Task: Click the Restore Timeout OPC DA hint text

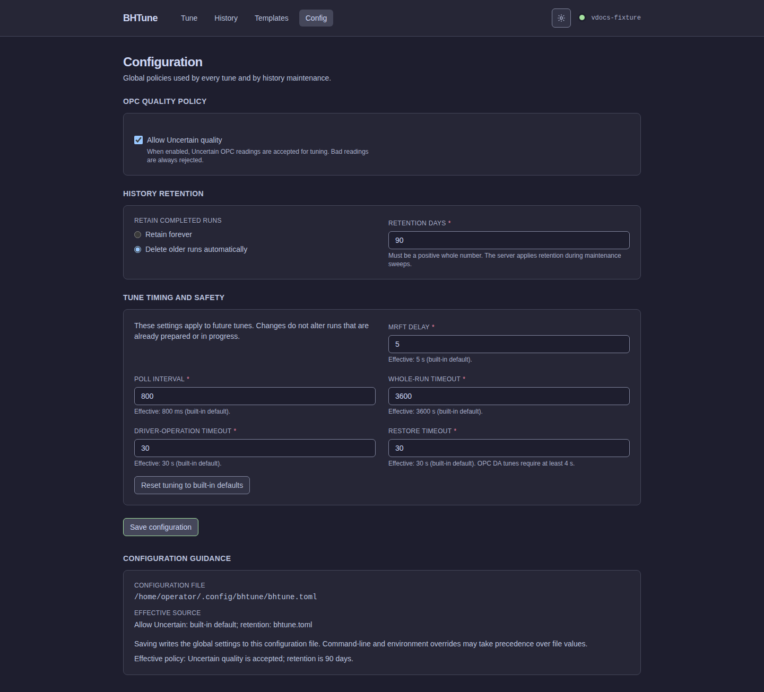Action: [x=481, y=463]
